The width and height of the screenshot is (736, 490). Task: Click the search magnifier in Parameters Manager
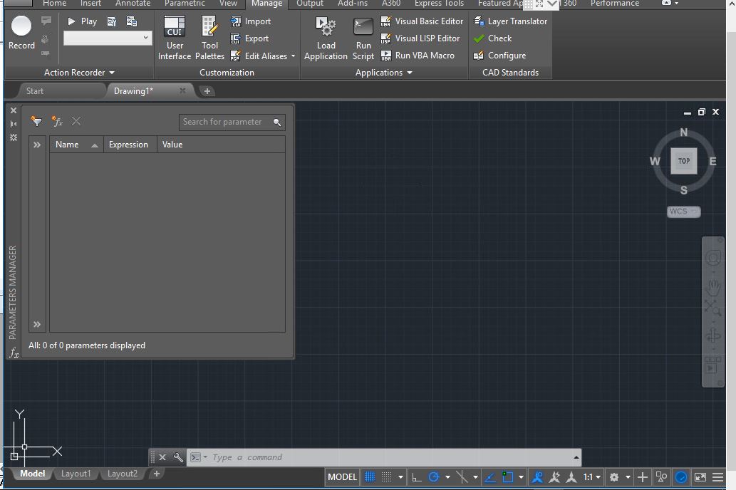point(277,122)
